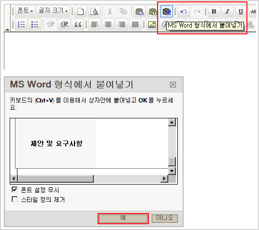Click the horizontal scroll right arrow
Image resolution: width=259 pixels, height=230 pixels.
[164, 179]
